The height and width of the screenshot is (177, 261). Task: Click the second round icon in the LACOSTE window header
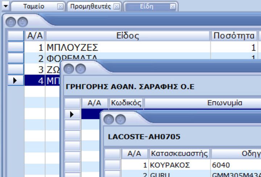pos(120,120)
